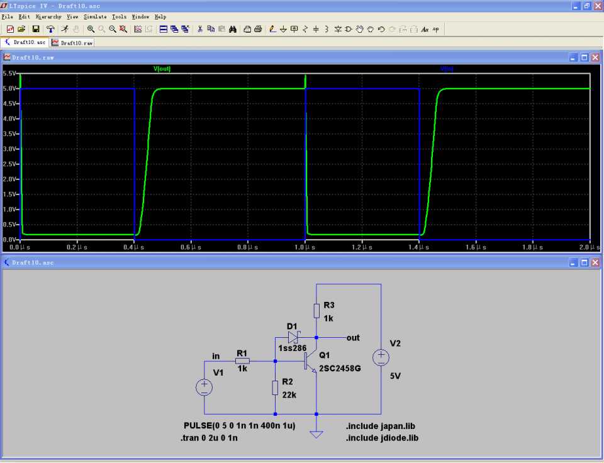The width and height of the screenshot is (604, 463).
Task: Select the Move open-hand tool
Action: pos(359,30)
